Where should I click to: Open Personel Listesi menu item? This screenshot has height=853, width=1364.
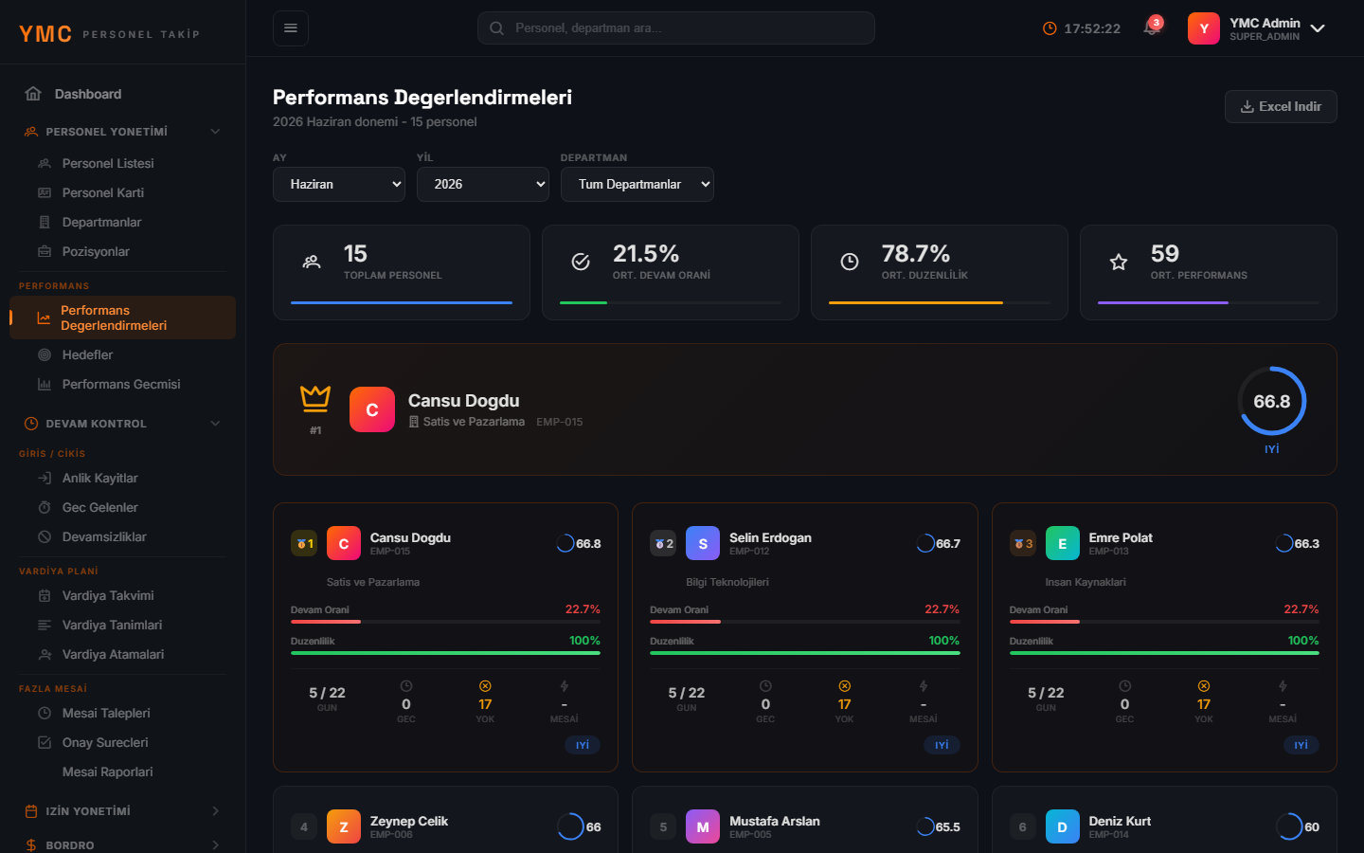point(123,163)
